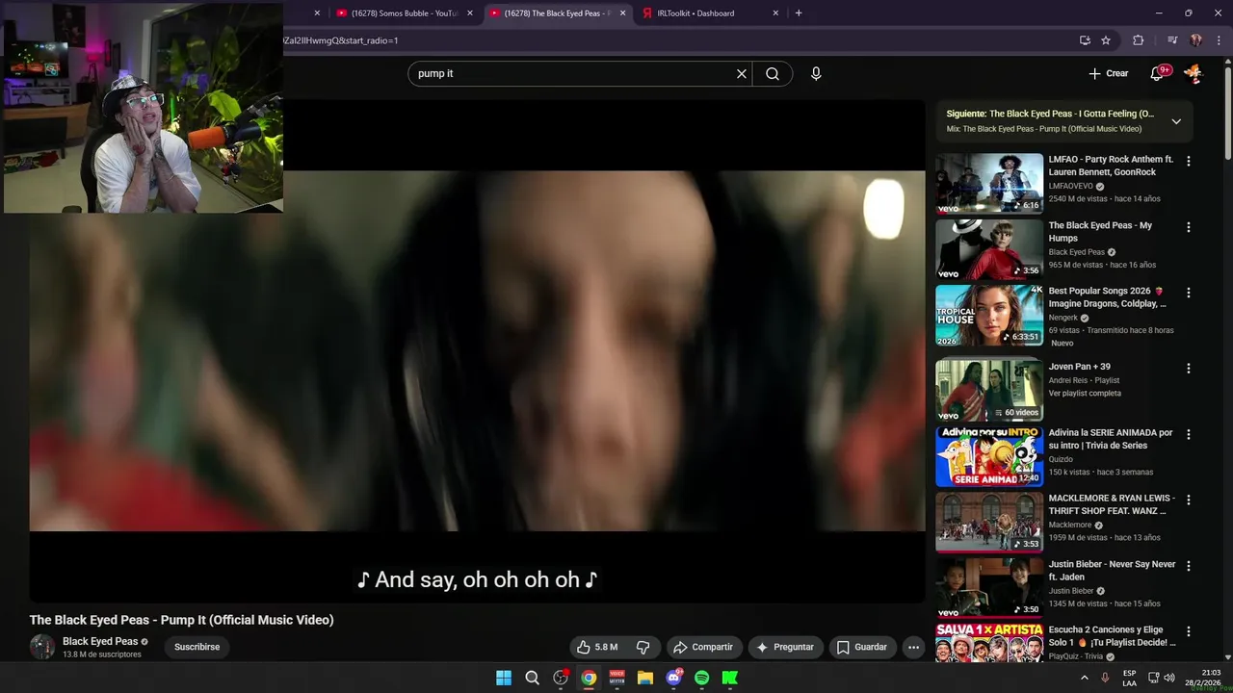Open 'Justin Bieber - Never Say Never' title
1233x693 pixels.
(1112, 571)
